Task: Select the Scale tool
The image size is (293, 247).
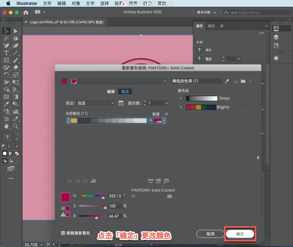Action: 16,75
